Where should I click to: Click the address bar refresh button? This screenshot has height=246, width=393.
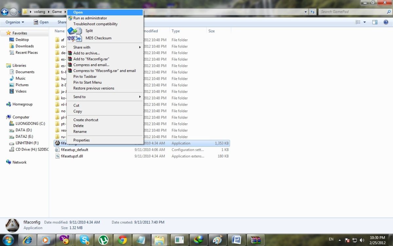click(x=313, y=12)
